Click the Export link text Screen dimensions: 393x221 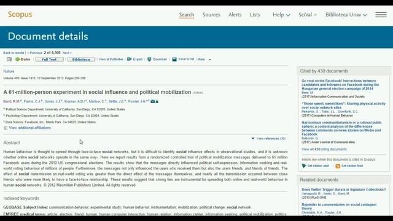(x=138, y=59)
